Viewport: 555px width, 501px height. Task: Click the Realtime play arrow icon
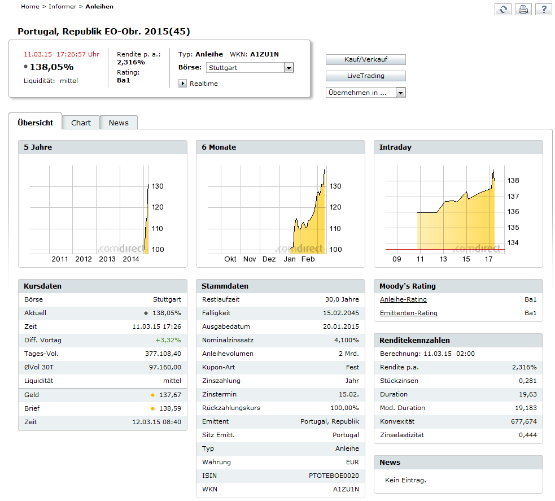click(x=182, y=84)
